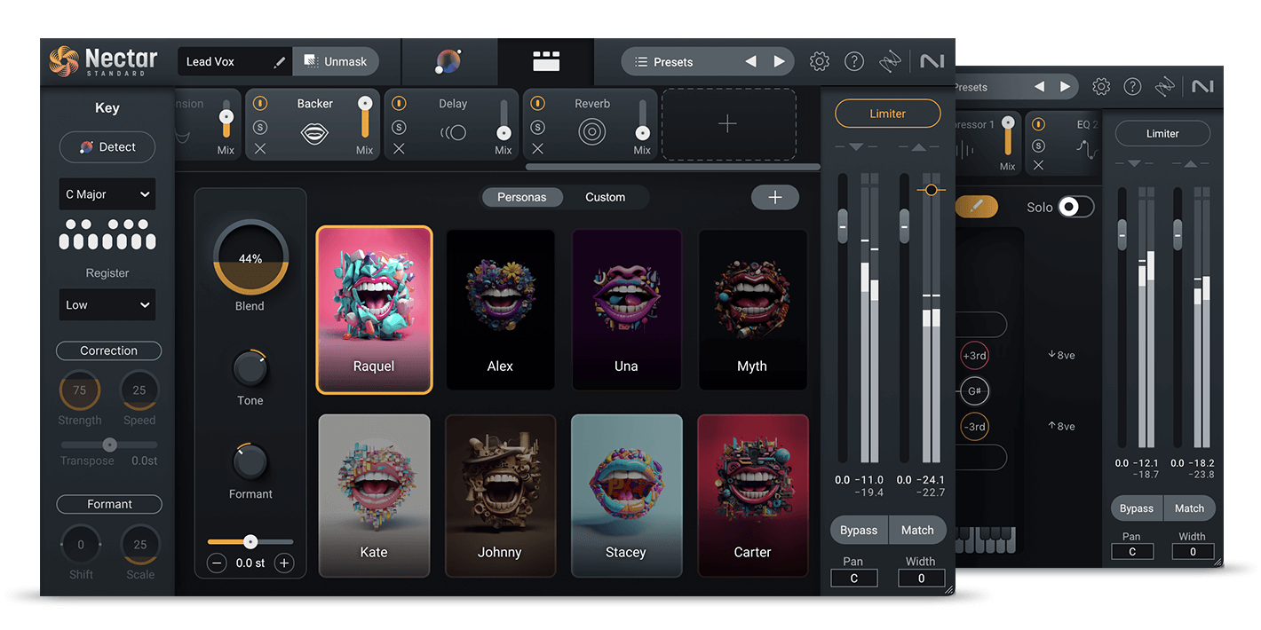The width and height of the screenshot is (1261, 630).
Task: Switch to the module chain grid view
Action: 546,61
